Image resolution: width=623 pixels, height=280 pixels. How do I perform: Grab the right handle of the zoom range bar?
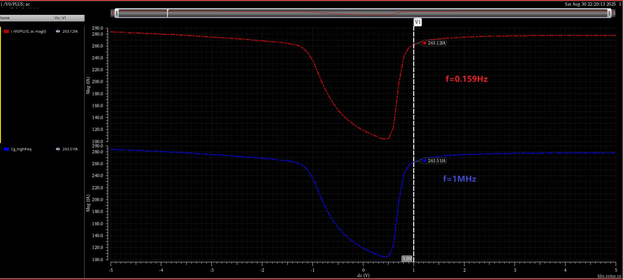click(609, 13)
